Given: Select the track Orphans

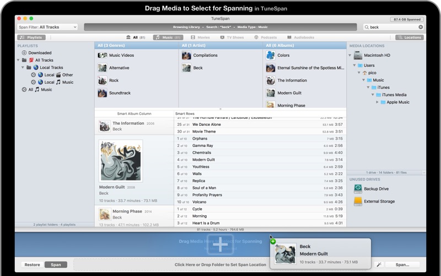Looking at the screenshot, I should tap(260, 139).
